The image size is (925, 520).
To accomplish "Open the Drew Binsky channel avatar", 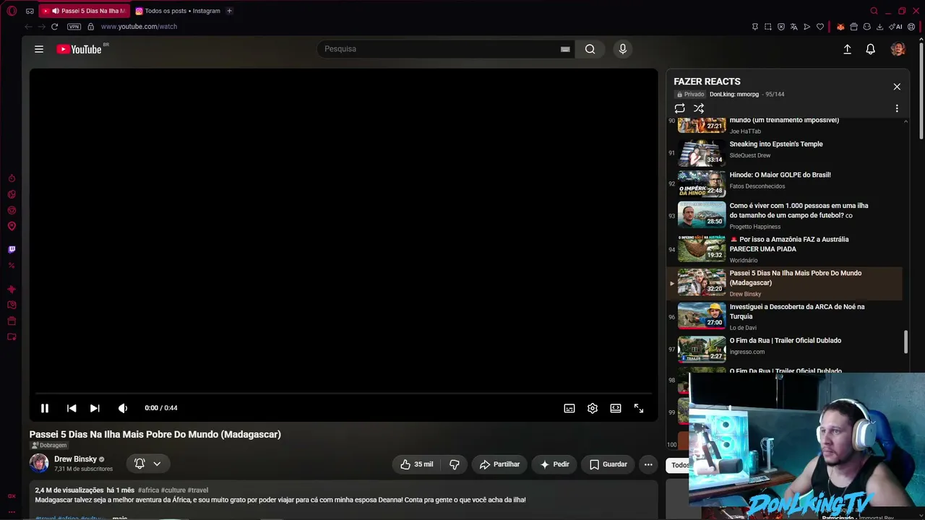I will click(39, 463).
